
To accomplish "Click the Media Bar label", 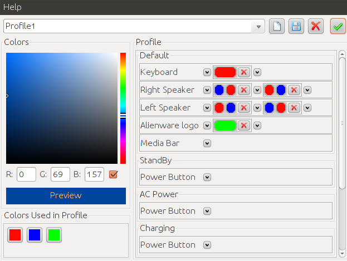I will tap(160, 143).
